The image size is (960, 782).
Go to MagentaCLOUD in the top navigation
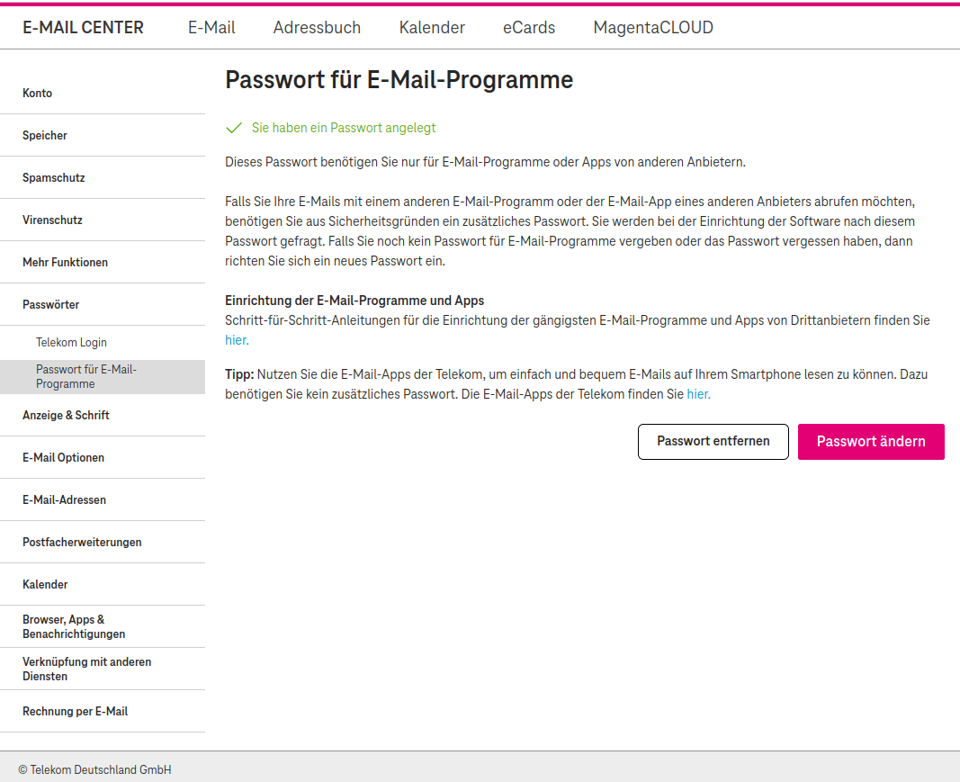(653, 28)
